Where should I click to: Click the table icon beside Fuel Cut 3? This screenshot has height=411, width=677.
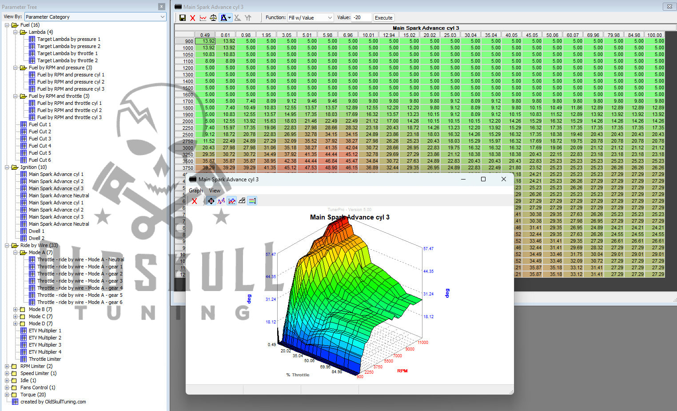24,139
